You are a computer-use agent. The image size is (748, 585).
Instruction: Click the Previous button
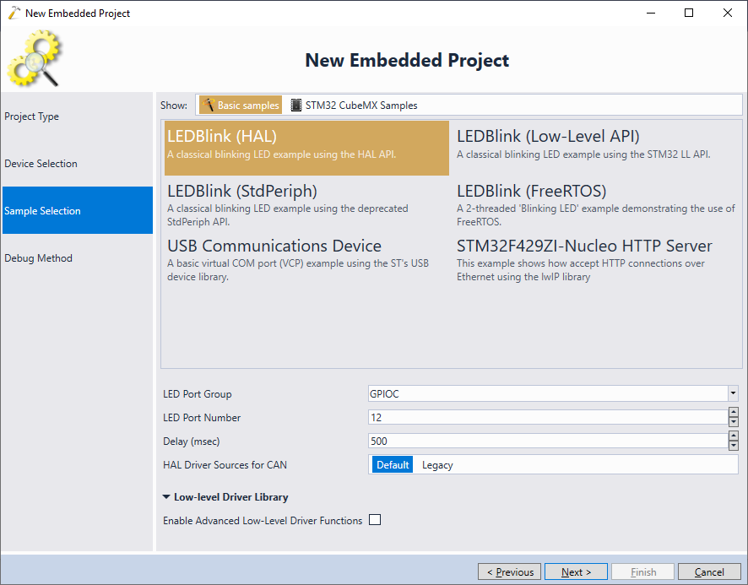click(x=509, y=571)
